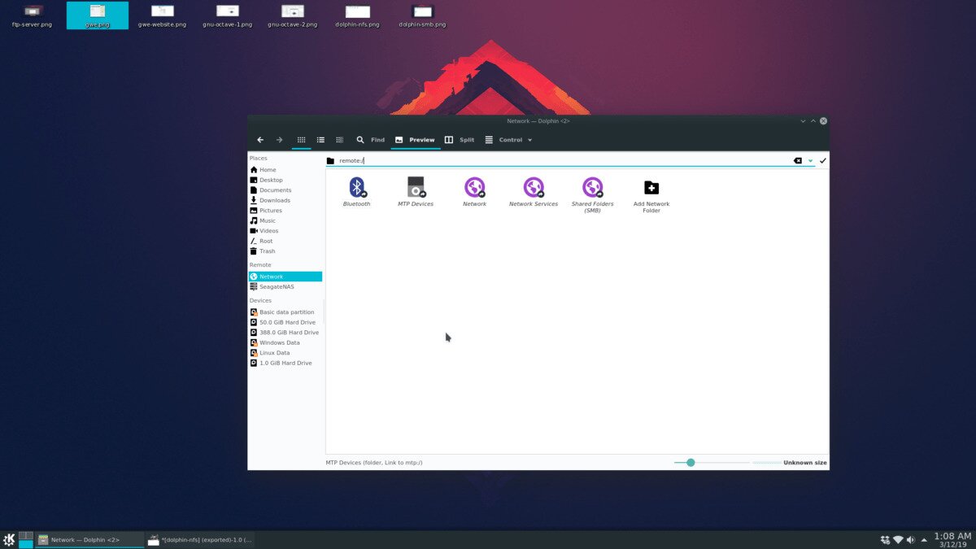The height and width of the screenshot is (549, 976).
Task: Click Add Network Folder
Action: pos(651,195)
